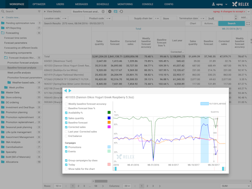Click the globe icon beside the view name

[103, 12]
